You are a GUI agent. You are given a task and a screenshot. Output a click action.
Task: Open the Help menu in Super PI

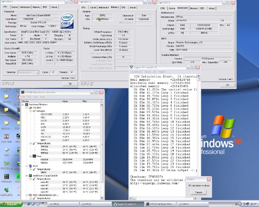pos(162,72)
